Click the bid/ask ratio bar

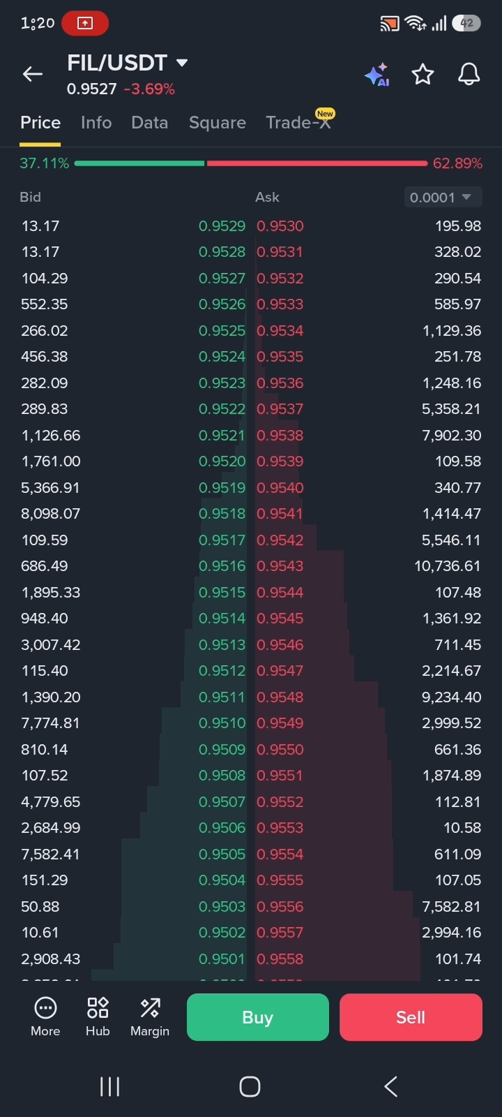pos(251,163)
